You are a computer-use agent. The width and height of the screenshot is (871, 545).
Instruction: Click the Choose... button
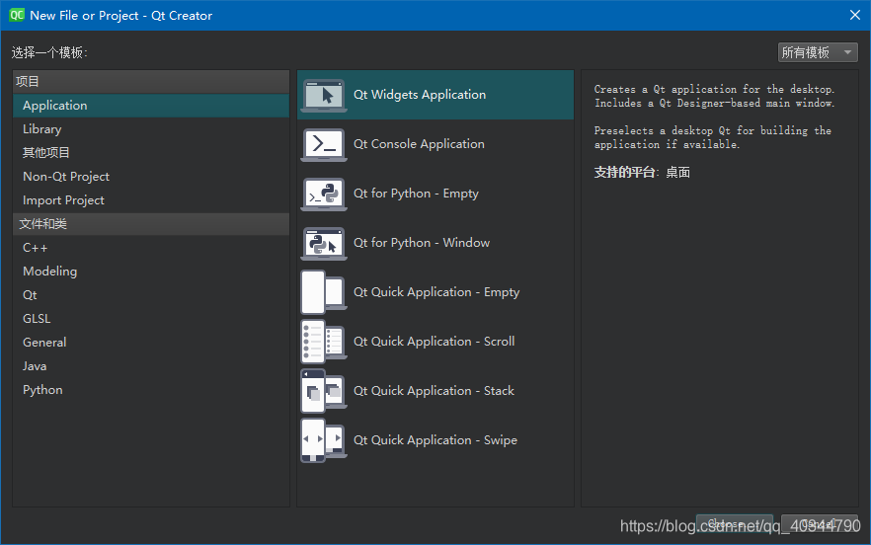pos(735,524)
